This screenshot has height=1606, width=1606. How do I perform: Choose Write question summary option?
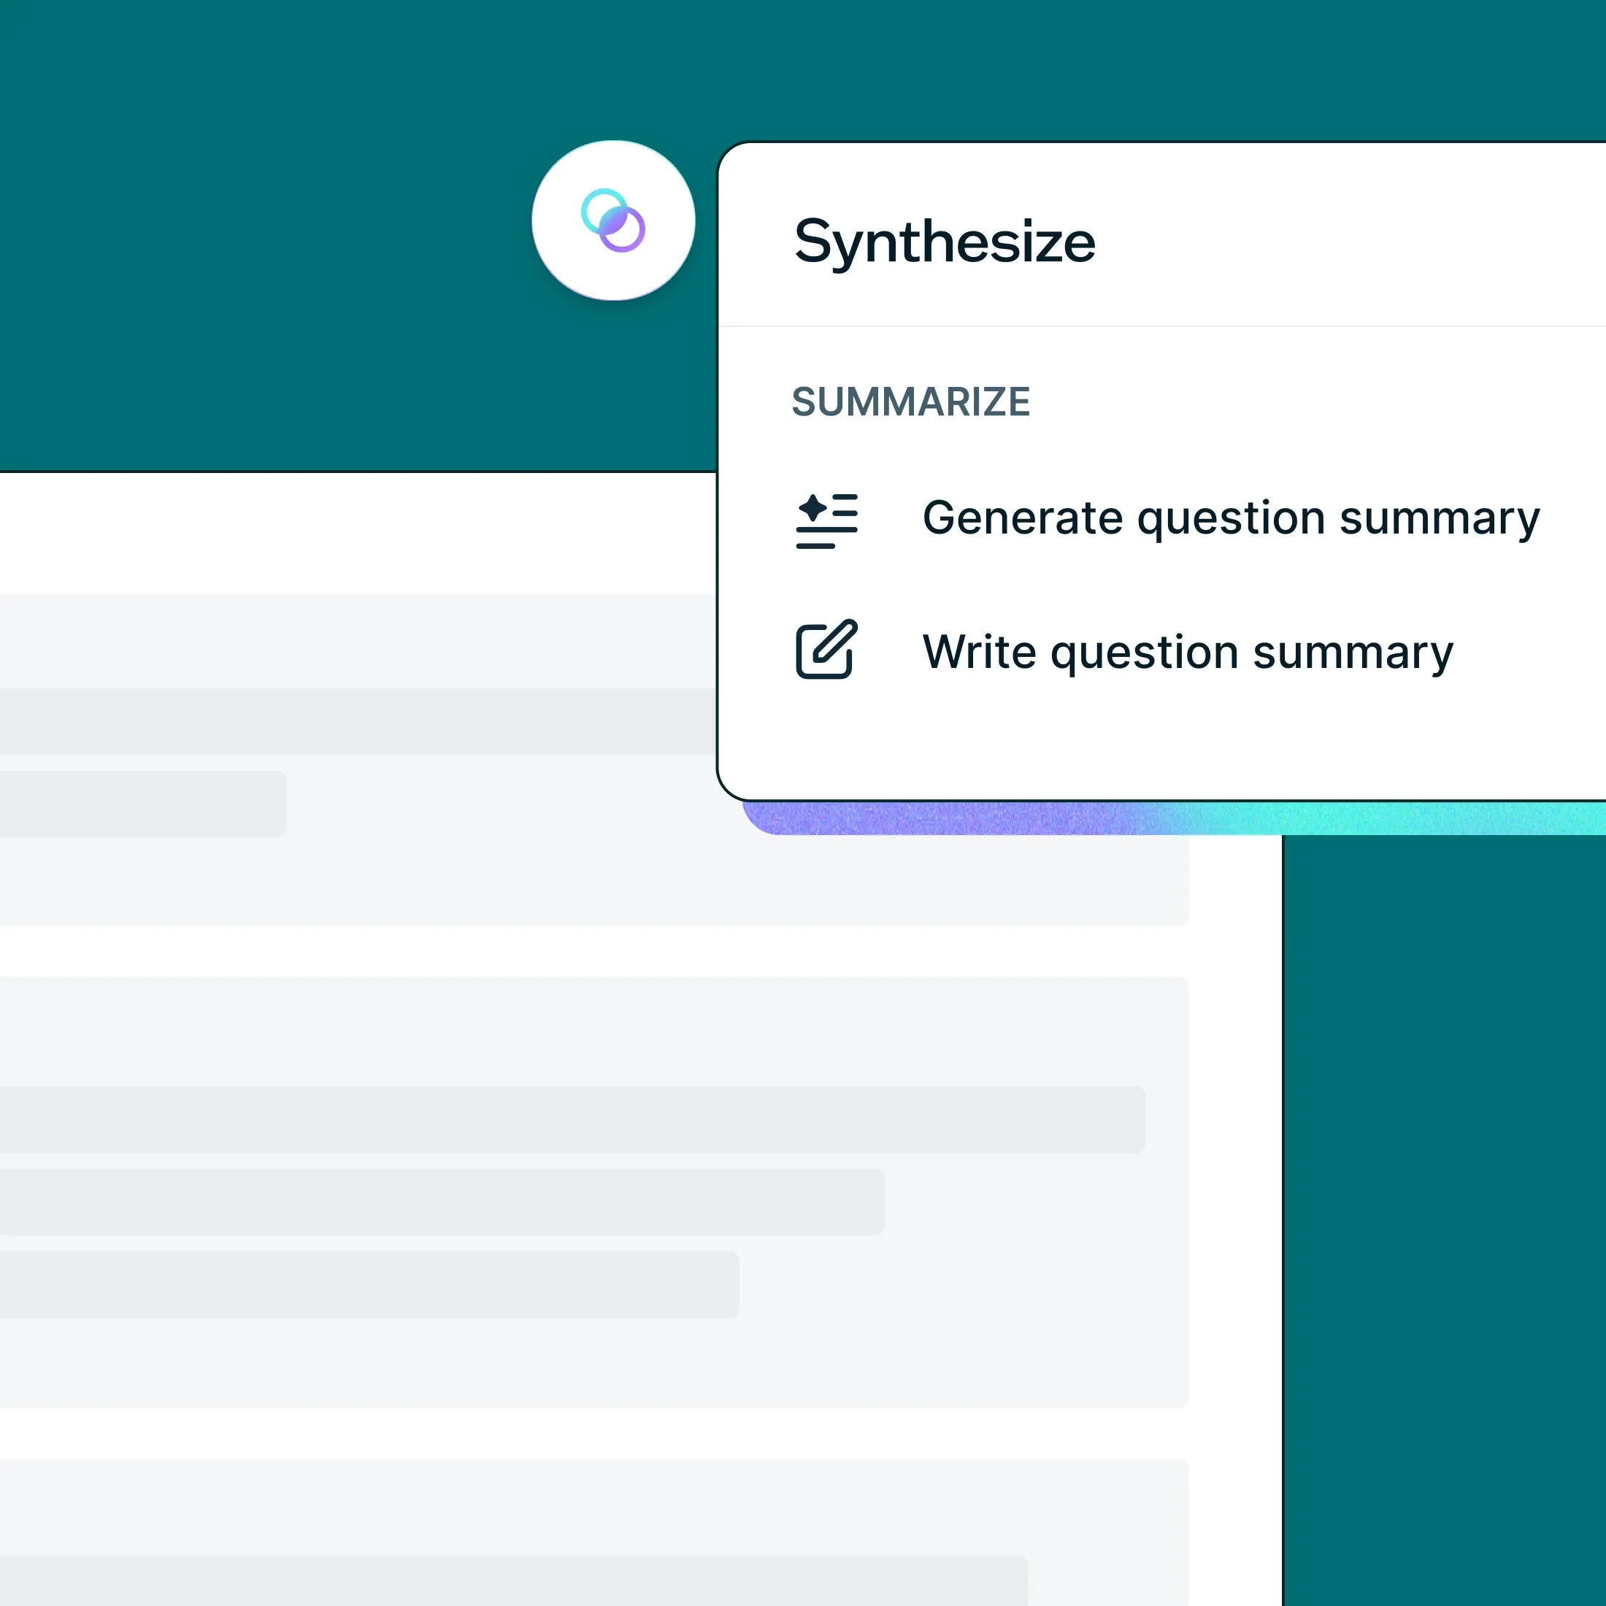click(x=1187, y=653)
